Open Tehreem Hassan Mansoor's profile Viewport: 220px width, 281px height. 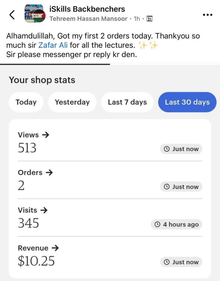coord(88,19)
